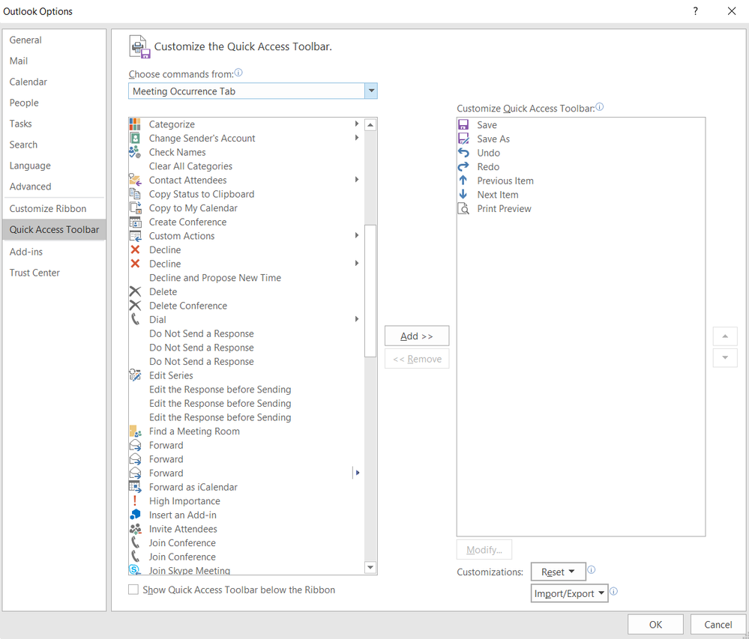Image resolution: width=749 pixels, height=639 pixels.
Task: Click the Add >> button
Action: [417, 336]
